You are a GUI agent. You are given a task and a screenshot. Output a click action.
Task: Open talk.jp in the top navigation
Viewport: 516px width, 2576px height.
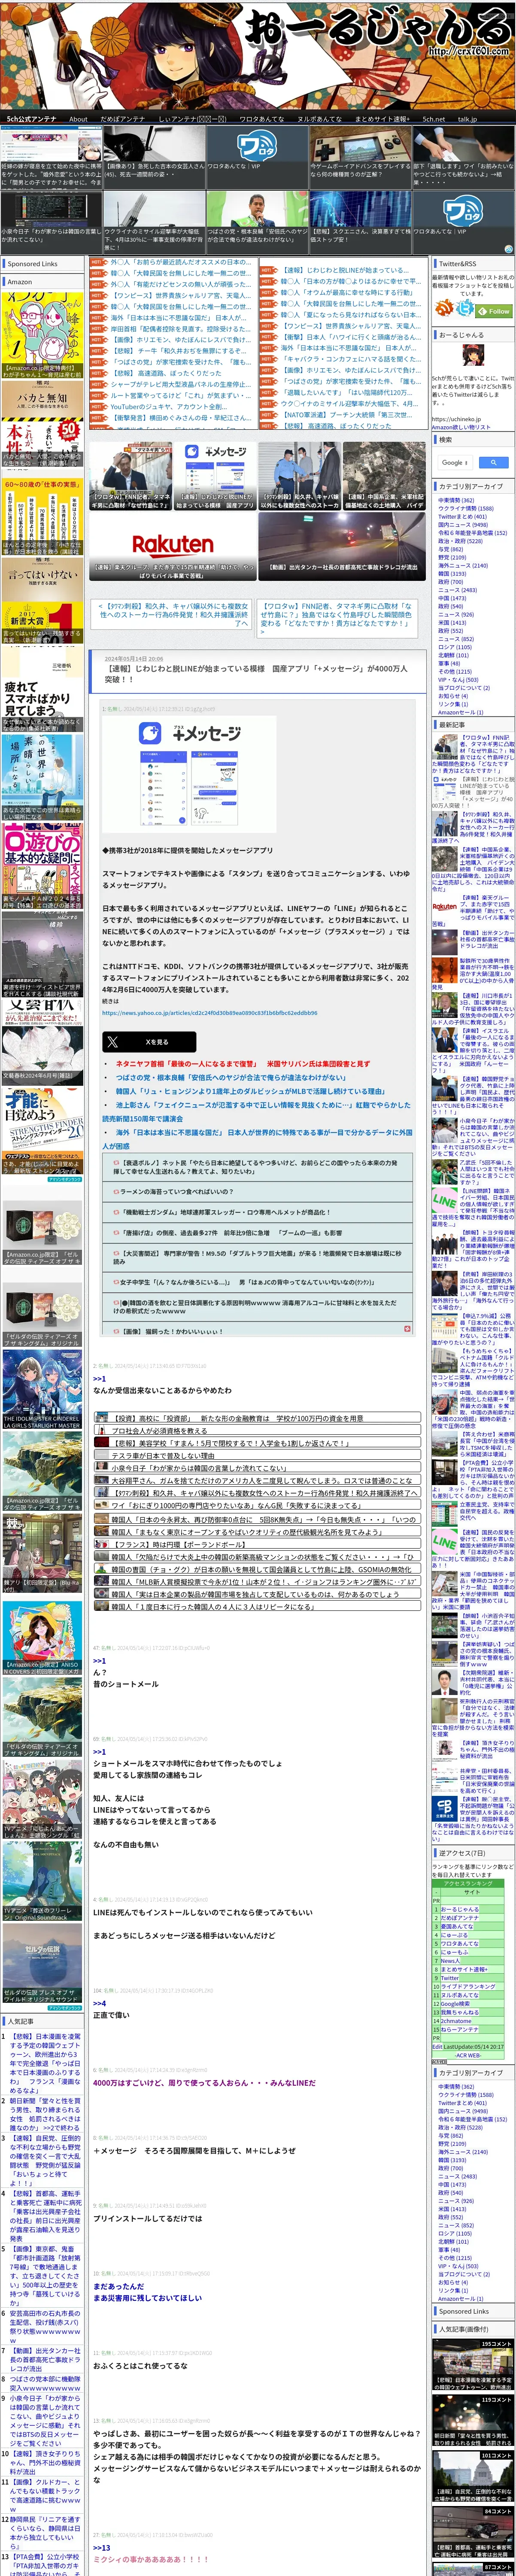click(467, 119)
